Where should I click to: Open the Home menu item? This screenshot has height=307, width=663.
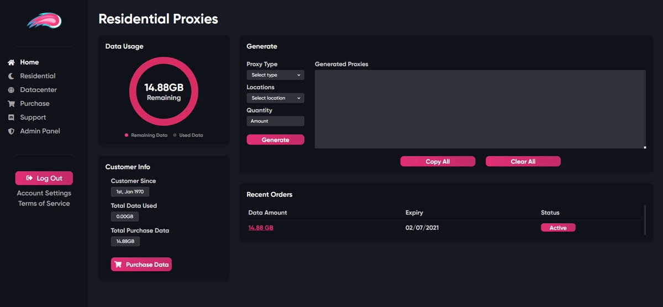pyautogui.click(x=29, y=62)
